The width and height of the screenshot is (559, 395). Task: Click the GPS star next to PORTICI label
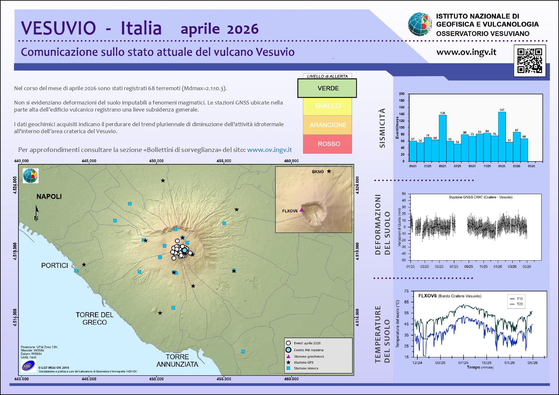tap(84, 265)
